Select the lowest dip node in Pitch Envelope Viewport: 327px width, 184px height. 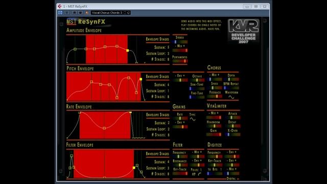pos(117,98)
